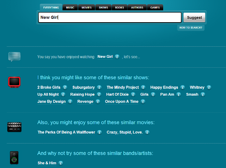Open the Games tab

click(155, 7)
